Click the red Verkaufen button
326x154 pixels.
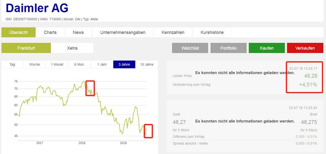tap(305, 48)
